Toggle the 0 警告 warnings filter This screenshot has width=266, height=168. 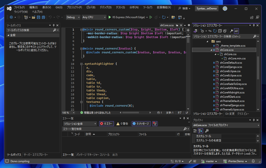[x=122, y=124]
